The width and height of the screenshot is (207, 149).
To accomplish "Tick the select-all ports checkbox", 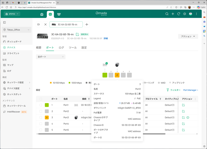I will click(41, 99).
